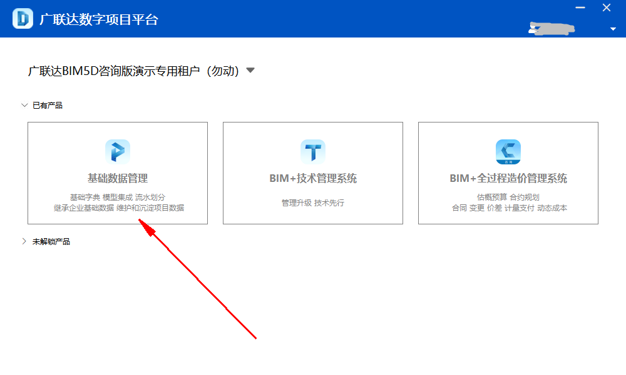
Task: Collapse the 已有产品 section chevron
Action: [24, 105]
